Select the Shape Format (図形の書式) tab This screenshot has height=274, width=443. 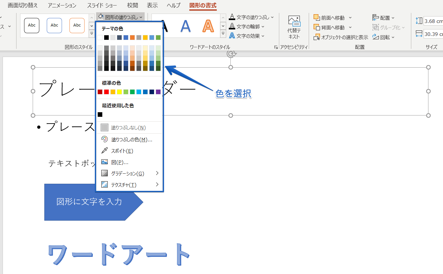(203, 5)
